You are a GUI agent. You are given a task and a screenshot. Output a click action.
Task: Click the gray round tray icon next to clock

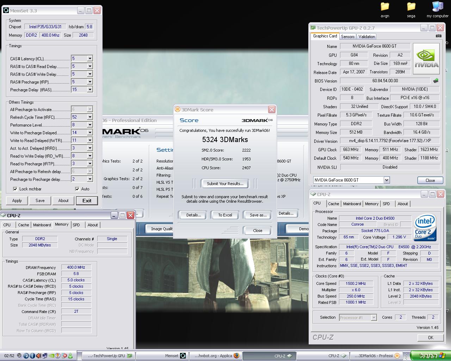[x=19, y=356]
